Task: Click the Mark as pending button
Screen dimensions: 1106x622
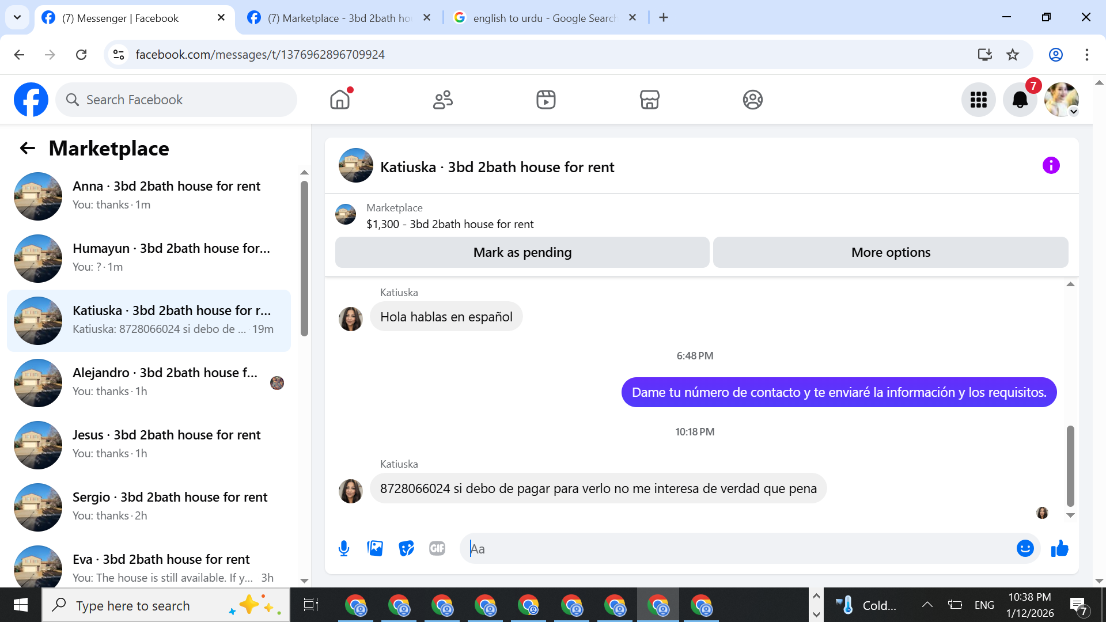Action: click(522, 252)
